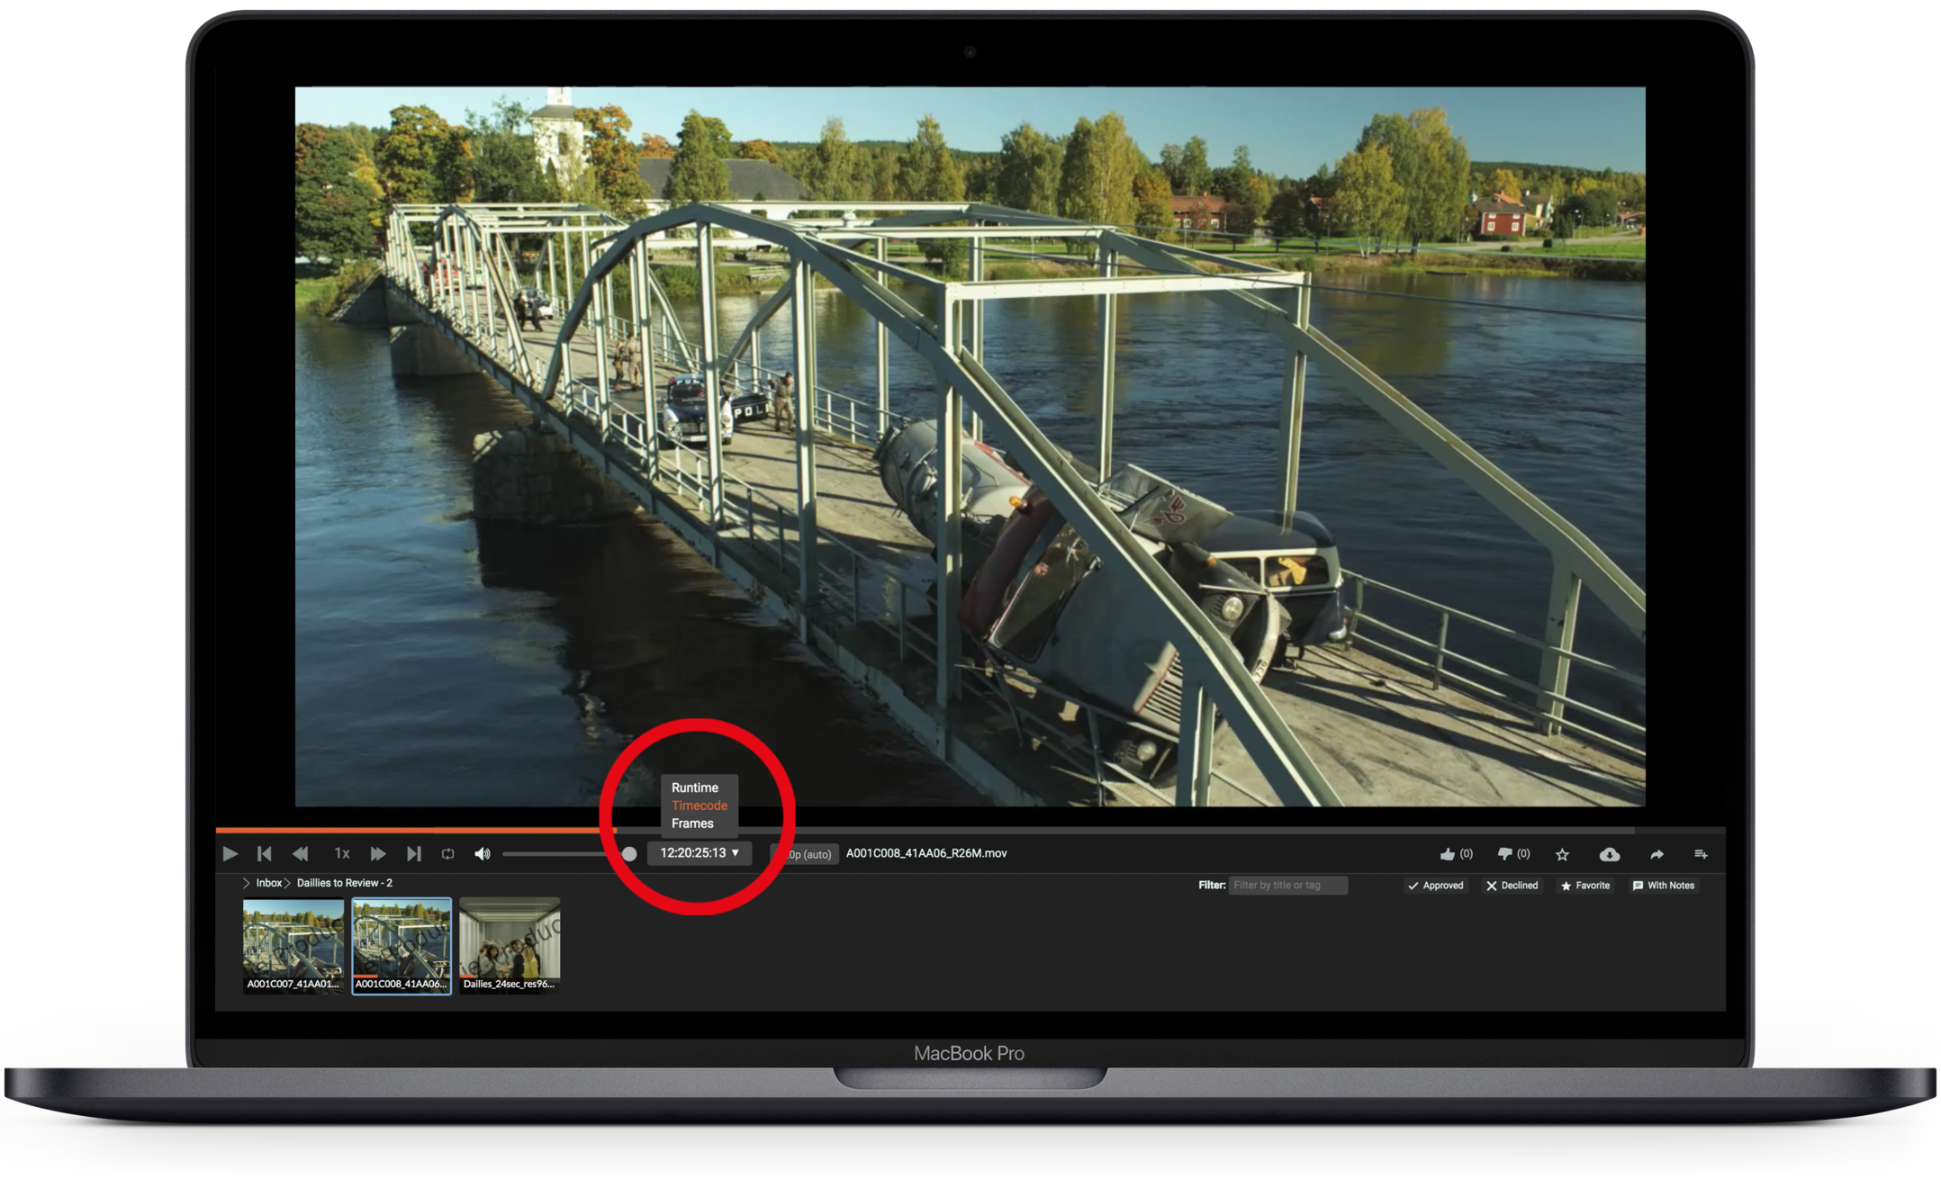Toggle the Declined filter
The width and height of the screenshot is (1941, 1179).
pos(1512,886)
